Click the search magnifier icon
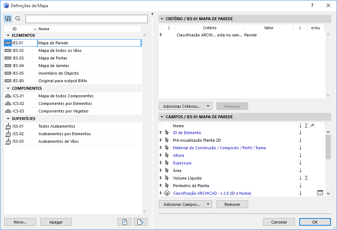This screenshot has height=230, width=337. pyautogui.click(x=18, y=19)
